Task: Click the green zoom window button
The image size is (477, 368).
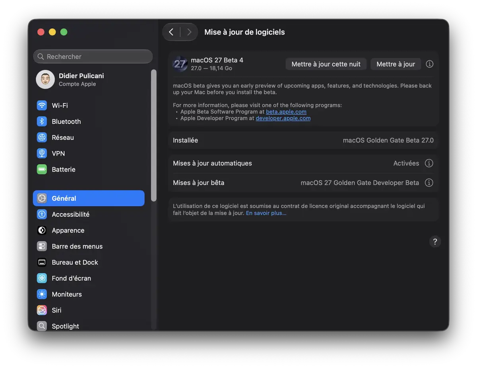Action: point(64,32)
